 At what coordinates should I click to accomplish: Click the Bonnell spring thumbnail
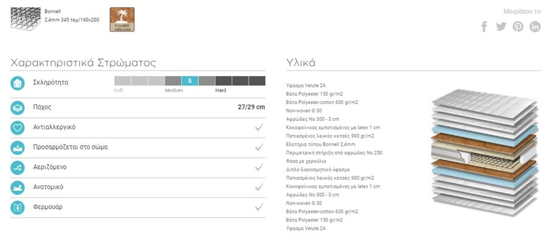(x=26, y=19)
